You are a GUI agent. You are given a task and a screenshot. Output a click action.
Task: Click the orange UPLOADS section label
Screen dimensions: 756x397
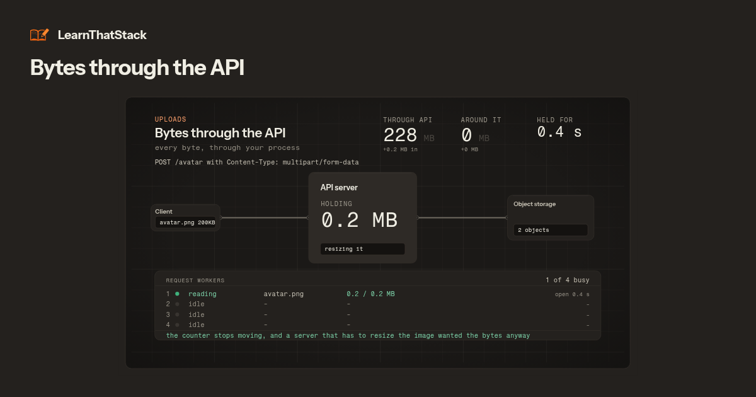(171, 119)
